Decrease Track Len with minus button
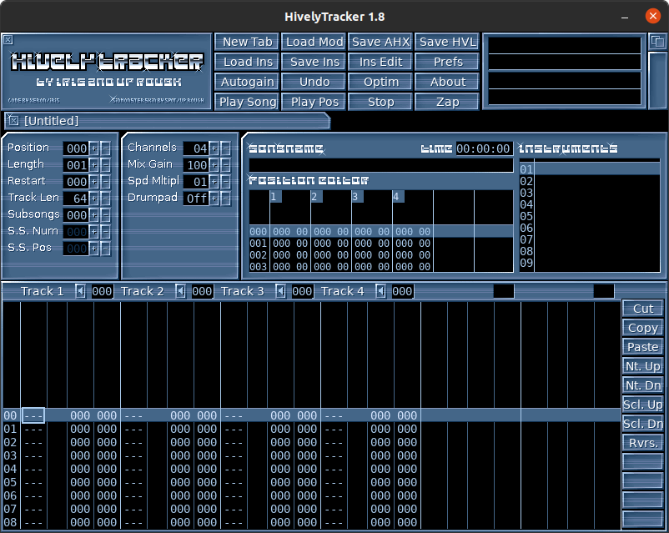This screenshot has height=533, width=669. [105, 199]
